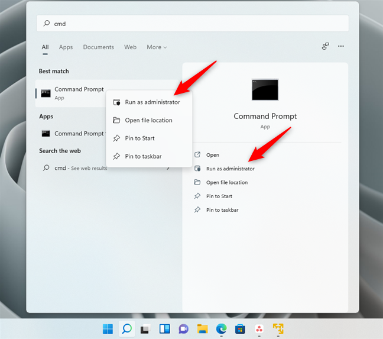The height and width of the screenshot is (339, 383).
Task: Open Widgets from the taskbar
Action: pos(165,329)
